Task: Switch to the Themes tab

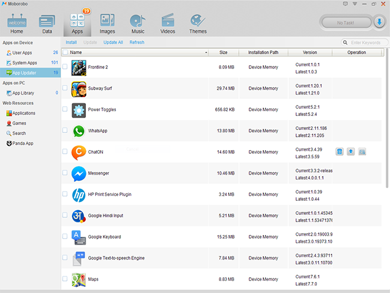Action: pos(197,24)
